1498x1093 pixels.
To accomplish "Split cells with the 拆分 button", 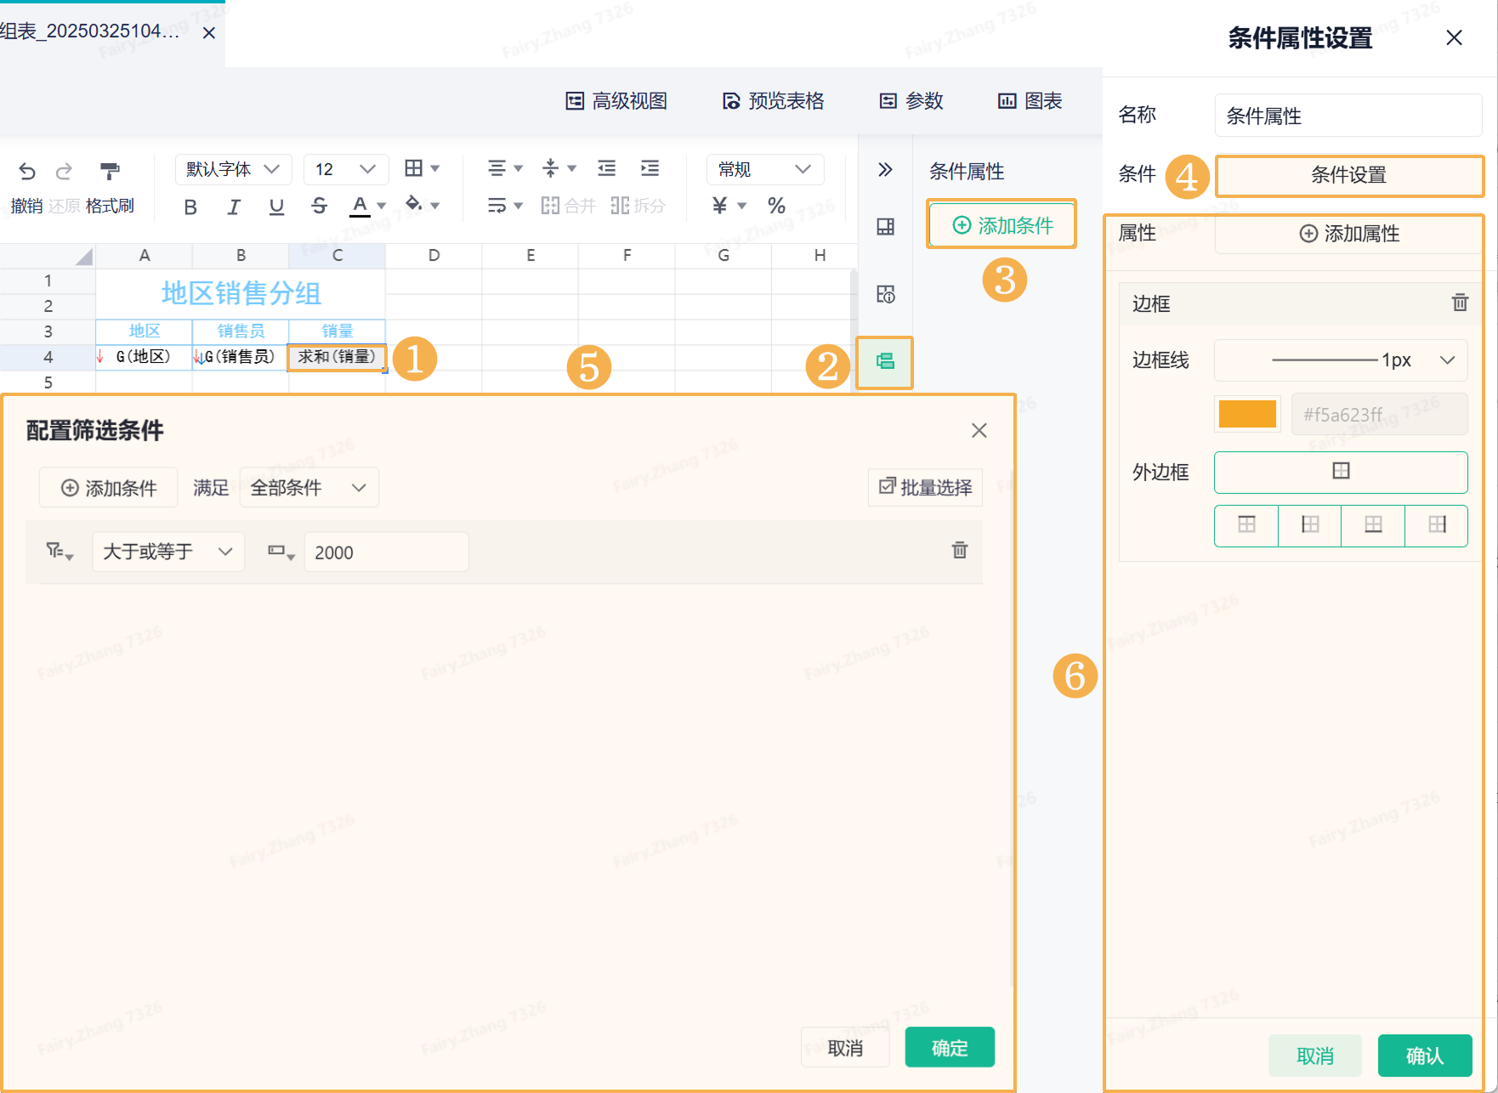I will pyautogui.click(x=638, y=206).
